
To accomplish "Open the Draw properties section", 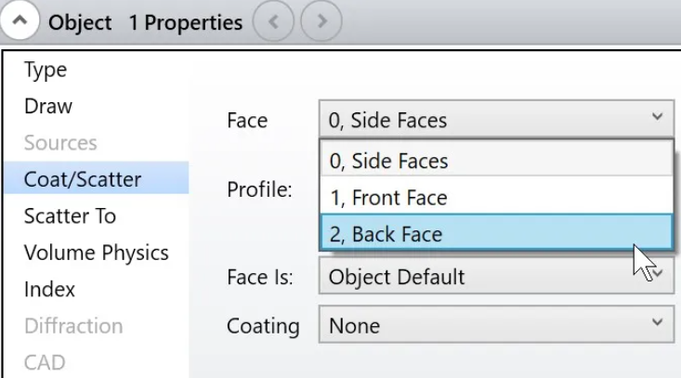I will (48, 106).
